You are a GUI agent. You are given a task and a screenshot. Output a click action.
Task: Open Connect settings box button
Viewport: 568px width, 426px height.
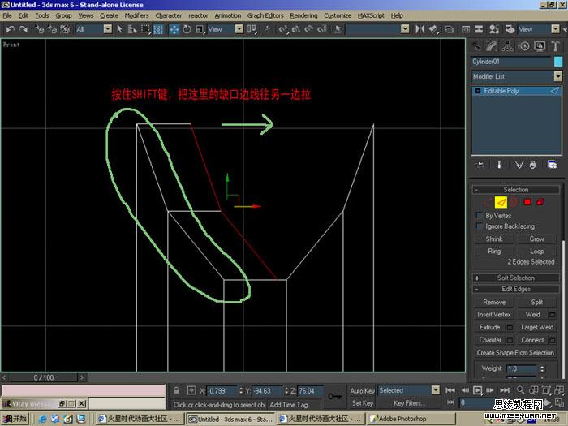pyautogui.click(x=553, y=340)
